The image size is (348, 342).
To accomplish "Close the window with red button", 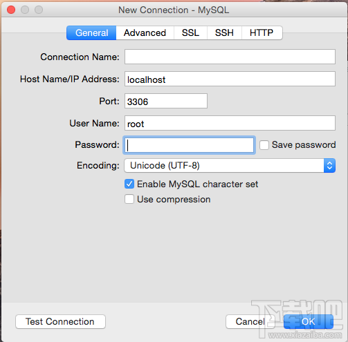I will click(x=11, y=10).
